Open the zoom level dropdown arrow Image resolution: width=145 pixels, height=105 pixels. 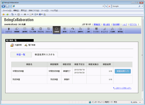(x=140, y=102)
